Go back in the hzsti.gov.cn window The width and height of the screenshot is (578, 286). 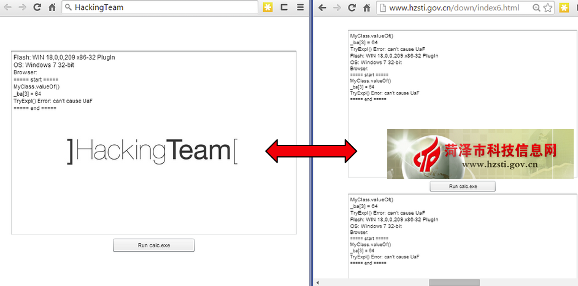323,7
